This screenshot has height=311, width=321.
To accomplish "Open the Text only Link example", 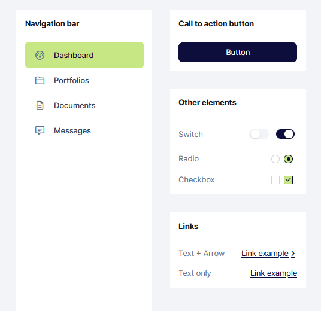I will click(x=274, y=273).
